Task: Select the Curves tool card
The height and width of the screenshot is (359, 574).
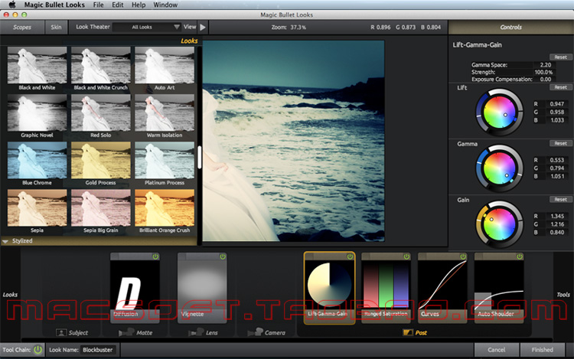Action: coord(442,288)
